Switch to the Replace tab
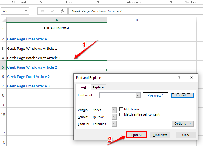This screenshot has width=203, height=146. 98,87
